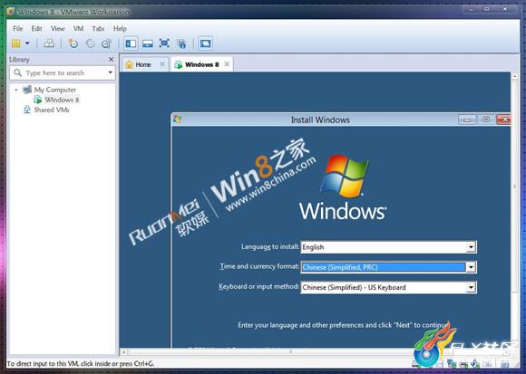Open the Help menu
The width and height of the screenshot is (526, 374).
[x=120, y=29]
